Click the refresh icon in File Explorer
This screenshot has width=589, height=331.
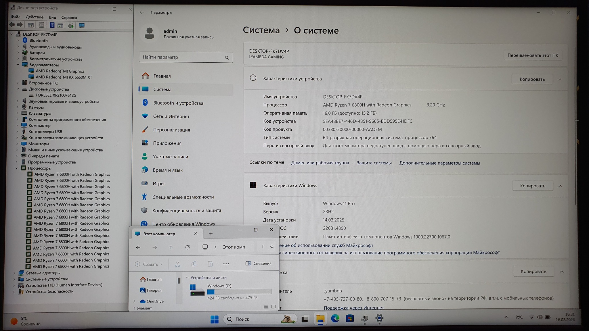pyautogui.click(x=188, y=247)
